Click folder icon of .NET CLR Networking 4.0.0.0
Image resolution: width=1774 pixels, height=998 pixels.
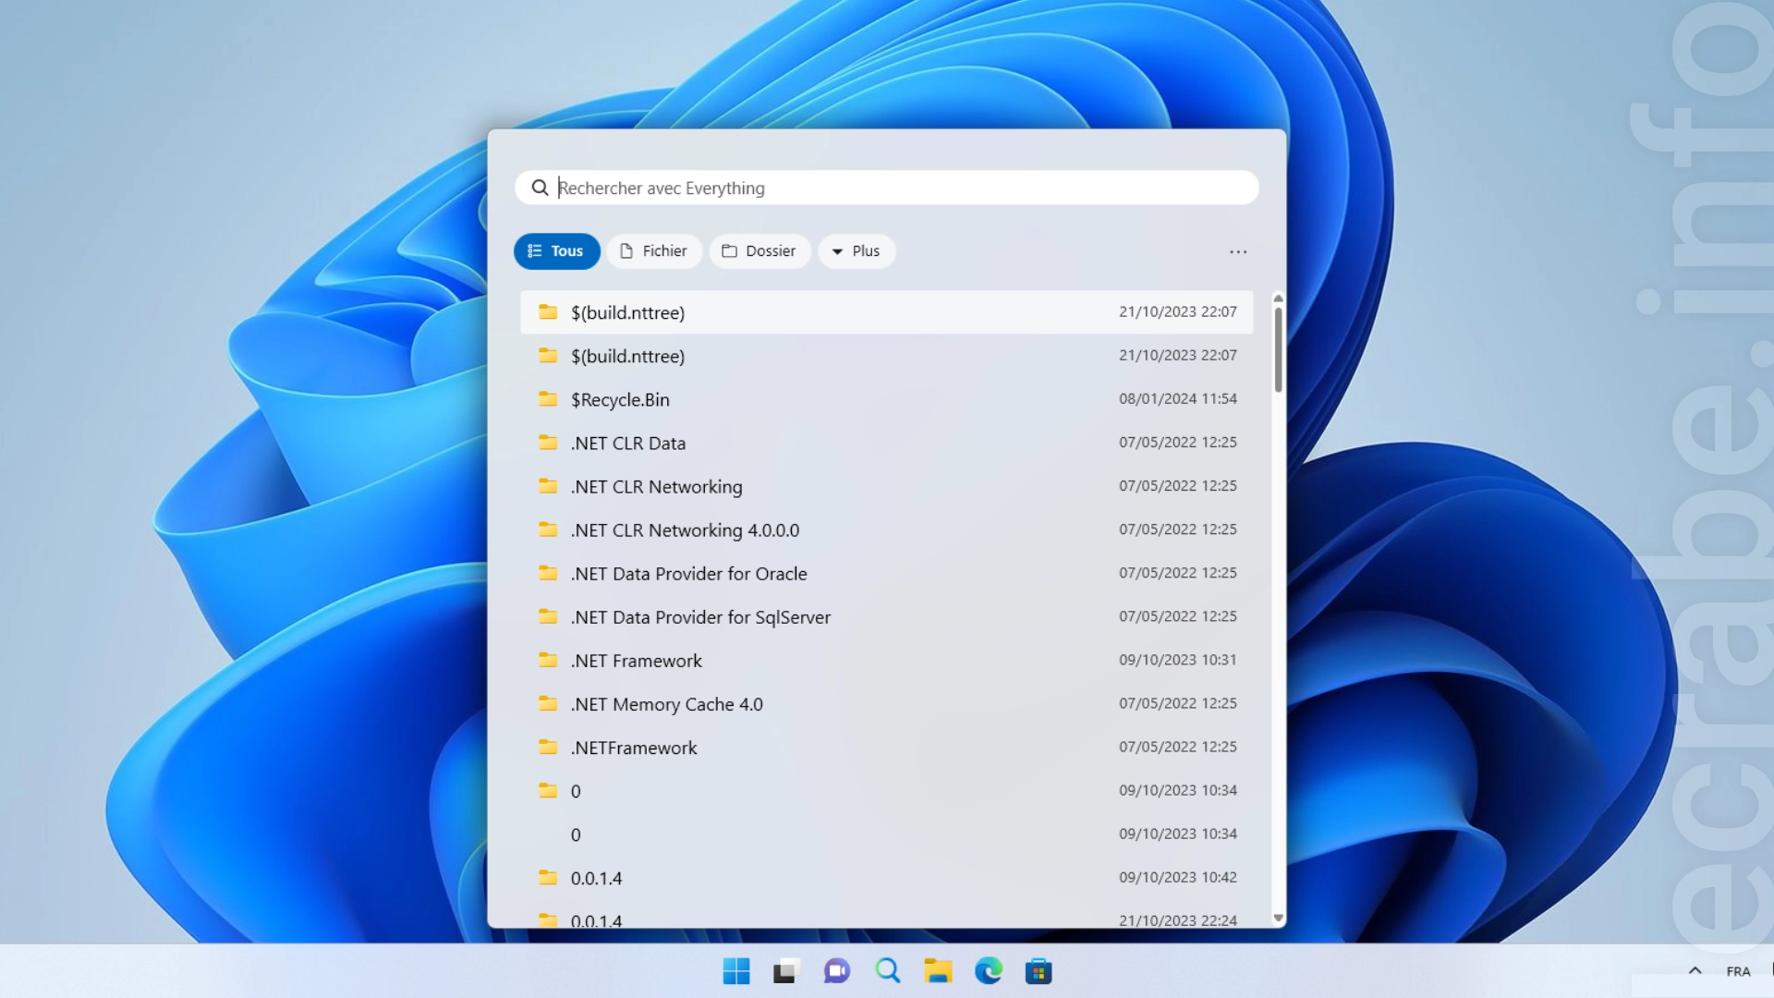click(x=548, y=529)
